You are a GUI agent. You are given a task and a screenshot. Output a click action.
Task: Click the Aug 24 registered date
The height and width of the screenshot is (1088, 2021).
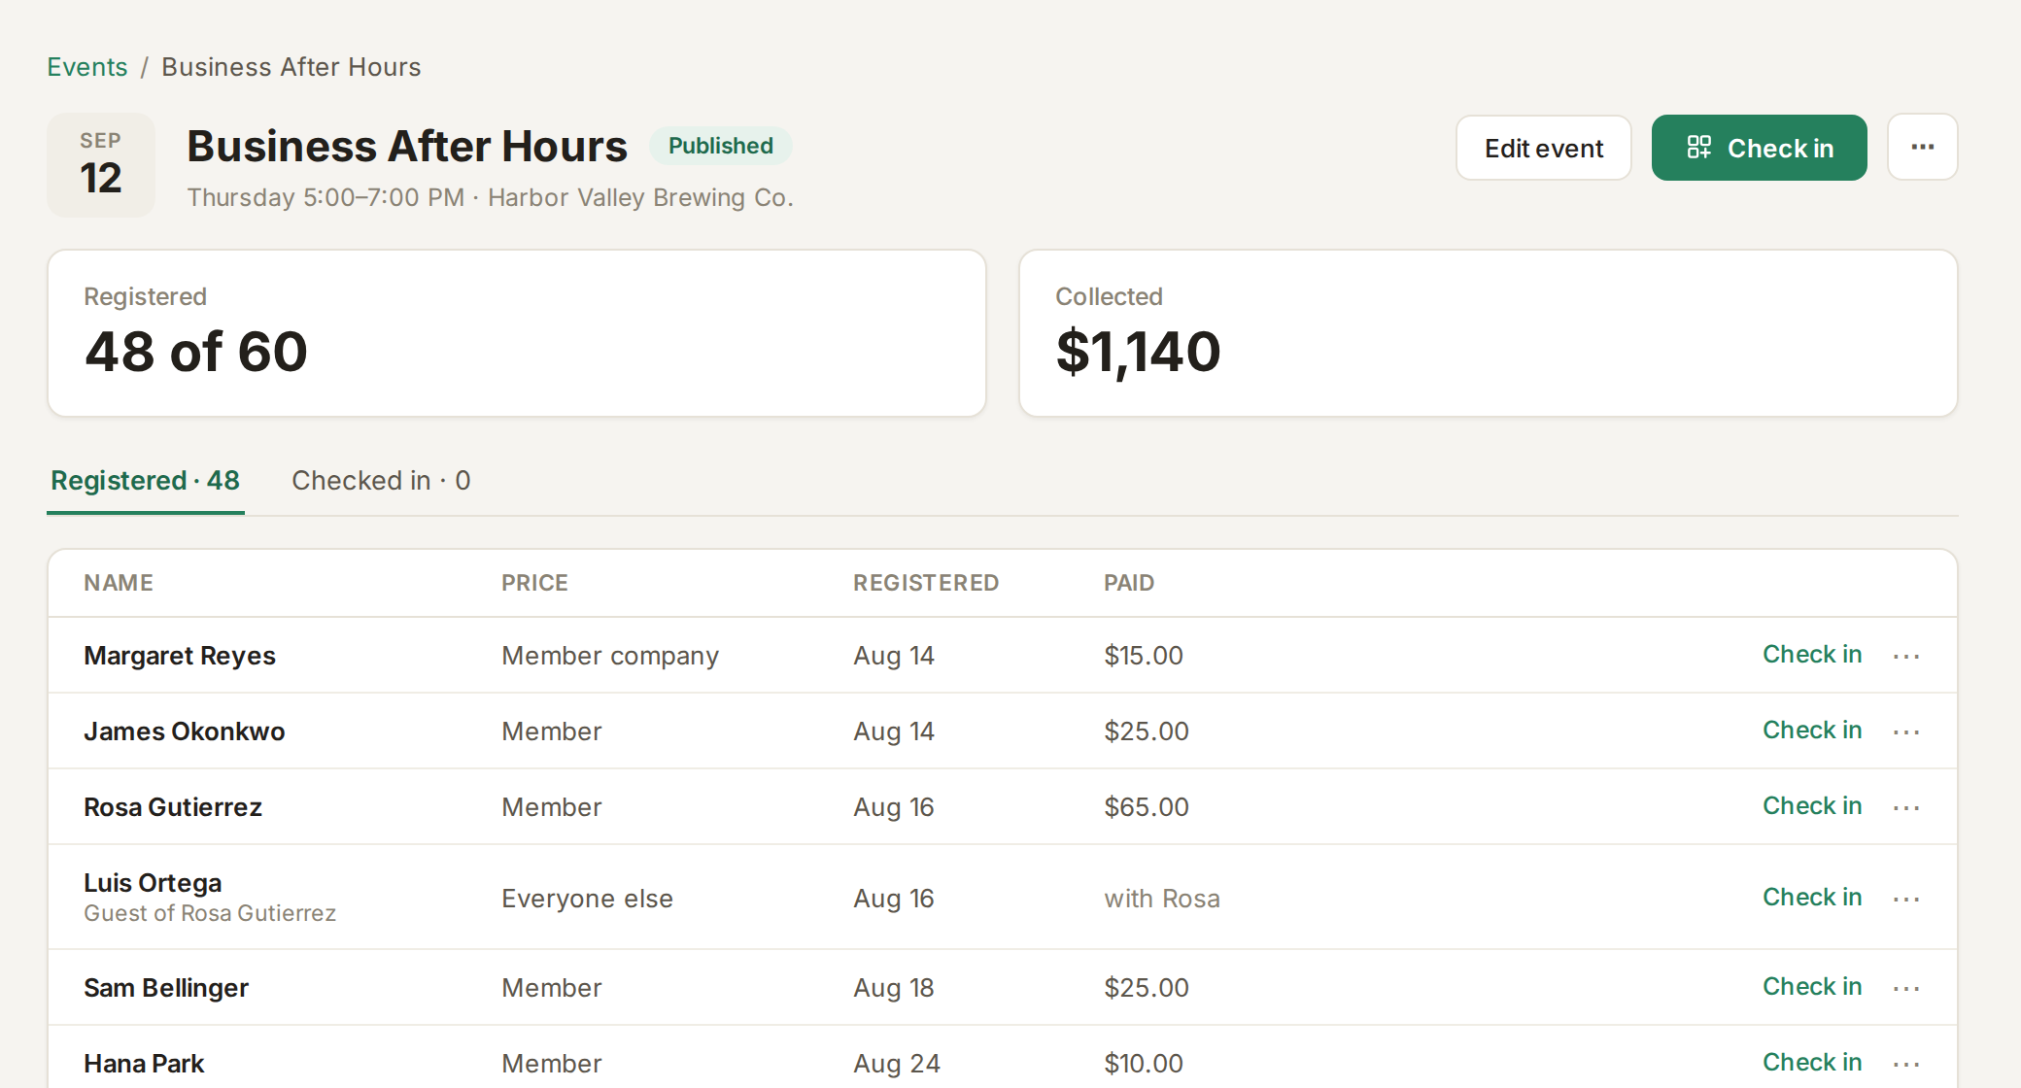click(x=897, y=1064)
